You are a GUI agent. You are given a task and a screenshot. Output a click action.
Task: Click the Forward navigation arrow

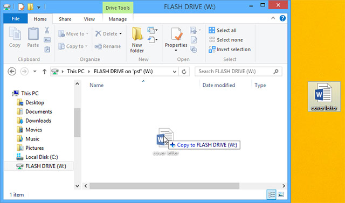[24, 72]
